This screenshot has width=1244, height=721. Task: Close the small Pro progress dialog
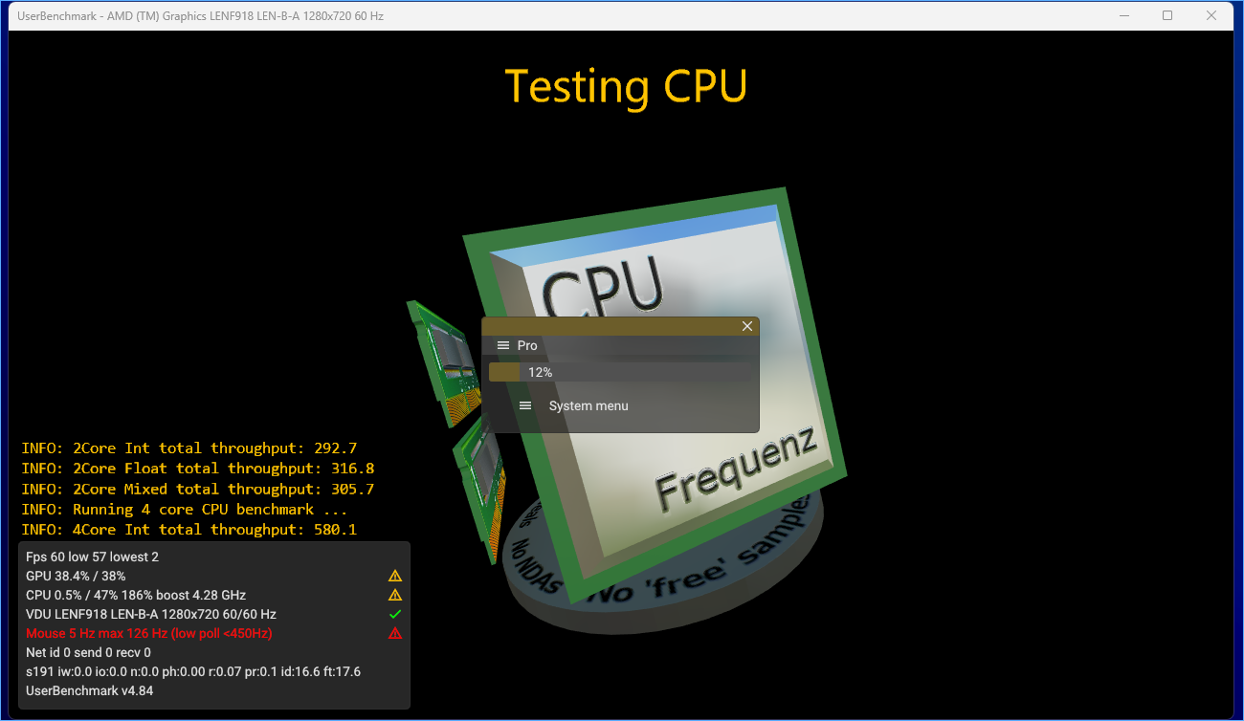(x=747, y=326)
